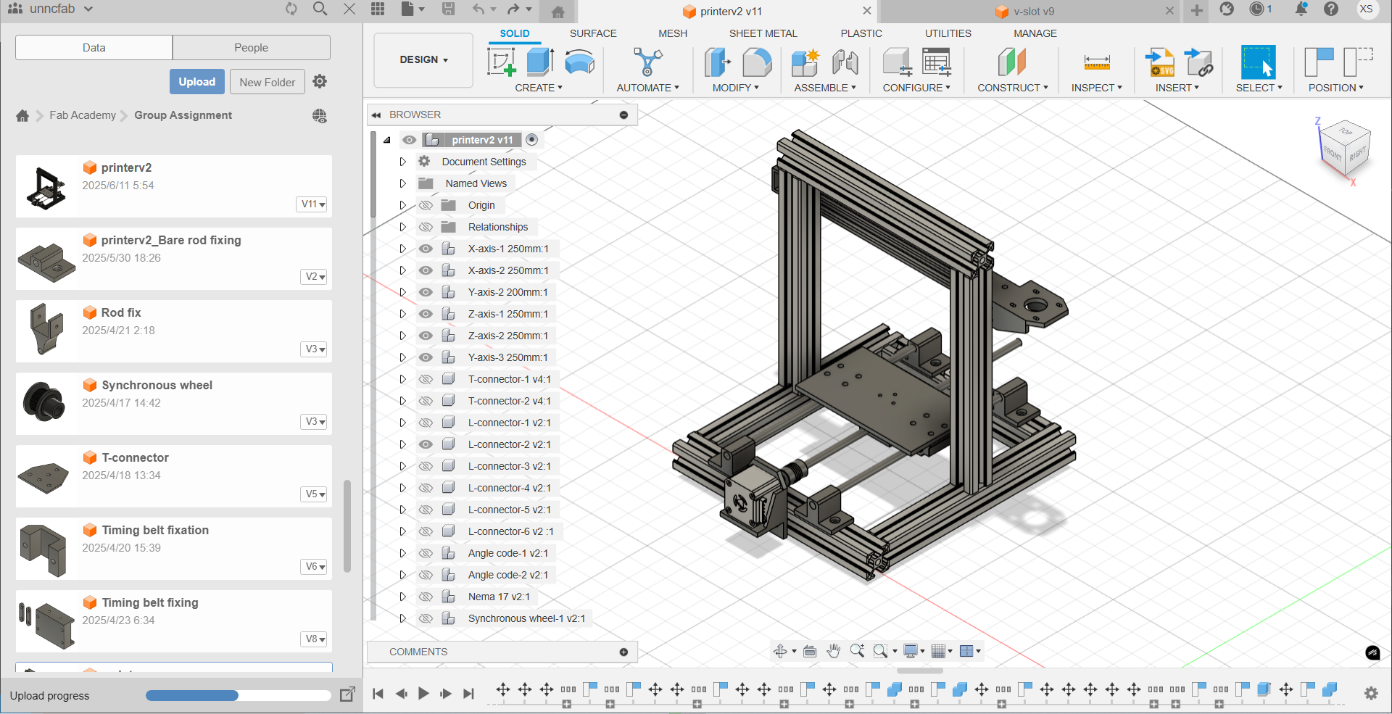Click the New Folder button
Viewport: 1392px width, 714px height.
tap(268, 82)
